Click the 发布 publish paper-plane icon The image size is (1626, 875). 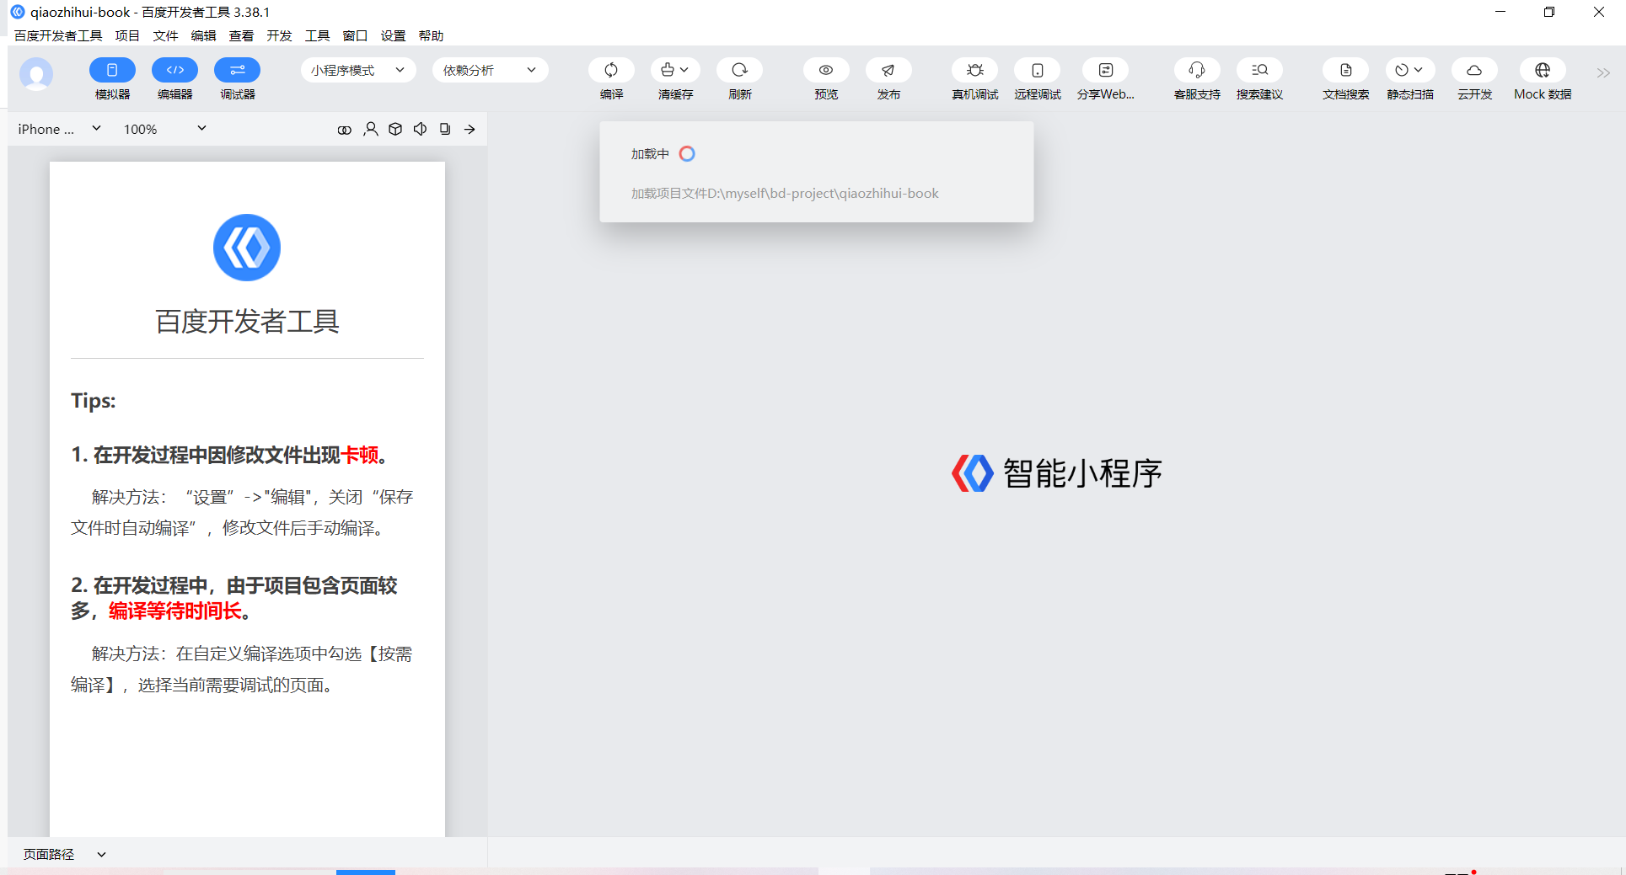(888, 70)
